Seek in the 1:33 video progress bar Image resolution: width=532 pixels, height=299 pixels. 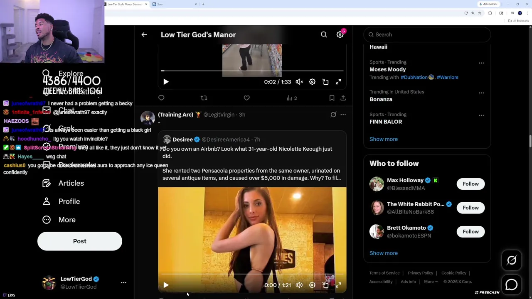pyautogui.click(x=252, y=71)
